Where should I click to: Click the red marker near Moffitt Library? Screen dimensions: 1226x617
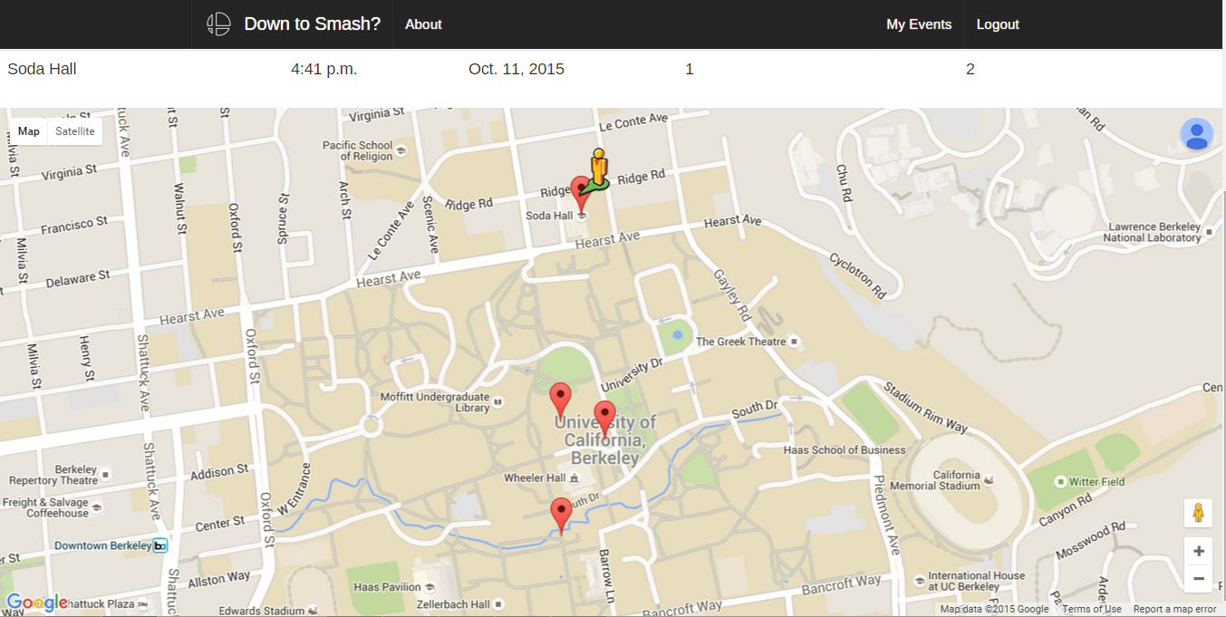[x=561, y=400]
